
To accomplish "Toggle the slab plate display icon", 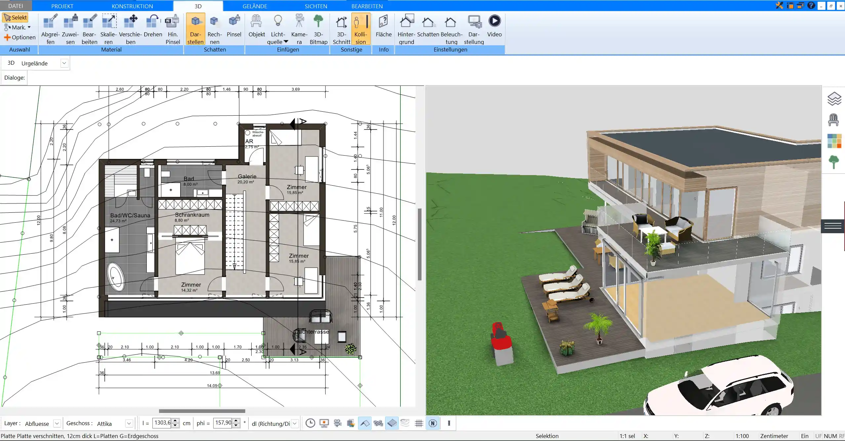I will (x=392, y=423).
